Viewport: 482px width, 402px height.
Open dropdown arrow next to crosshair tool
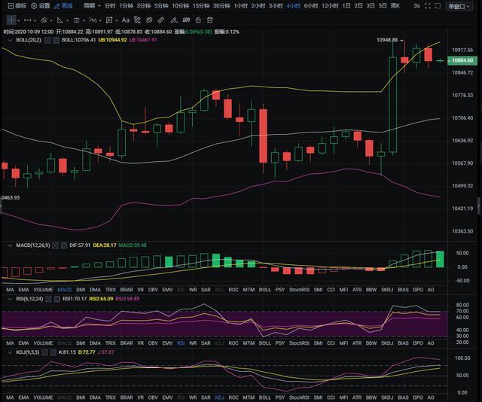pos(19,20)
